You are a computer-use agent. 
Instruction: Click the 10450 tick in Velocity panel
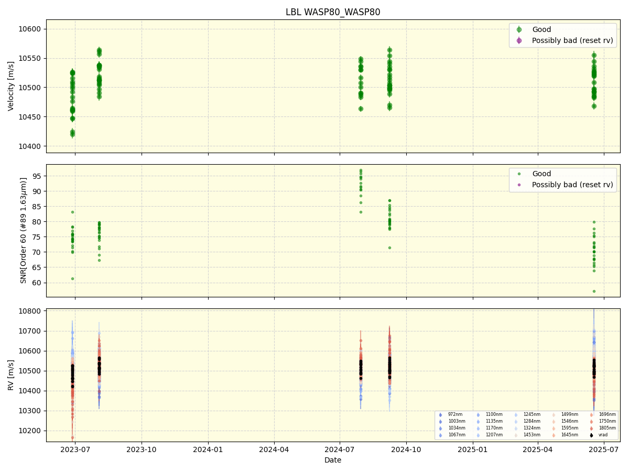pyautogui.click(x=31, y=117)
